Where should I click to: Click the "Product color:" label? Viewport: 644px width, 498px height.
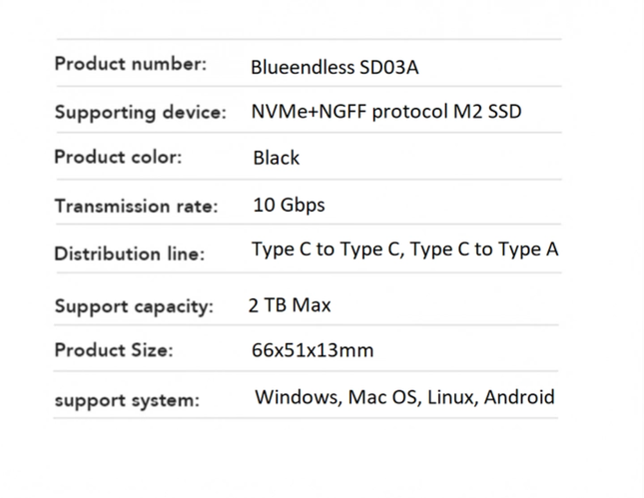(x=118, y=158)
